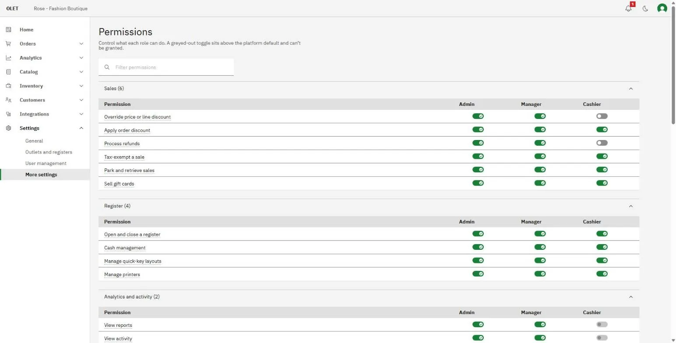Click the Customers icon in sidebar
676x343 pixels.
pyautogui.click(x=8, y=100)
